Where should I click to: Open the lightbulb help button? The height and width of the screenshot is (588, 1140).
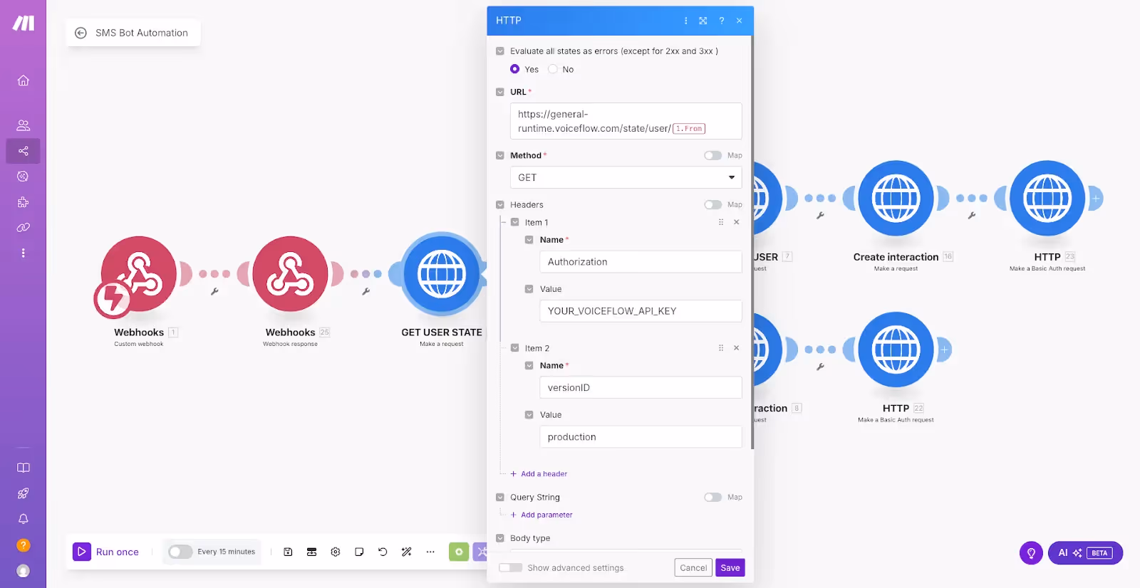1031,553
